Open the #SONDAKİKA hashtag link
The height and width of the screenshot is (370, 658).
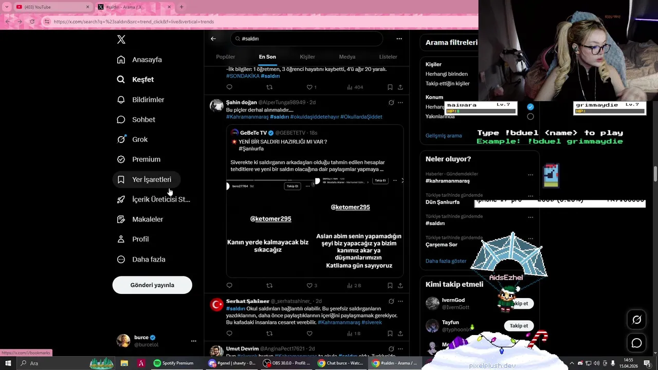tap(243, 76)
